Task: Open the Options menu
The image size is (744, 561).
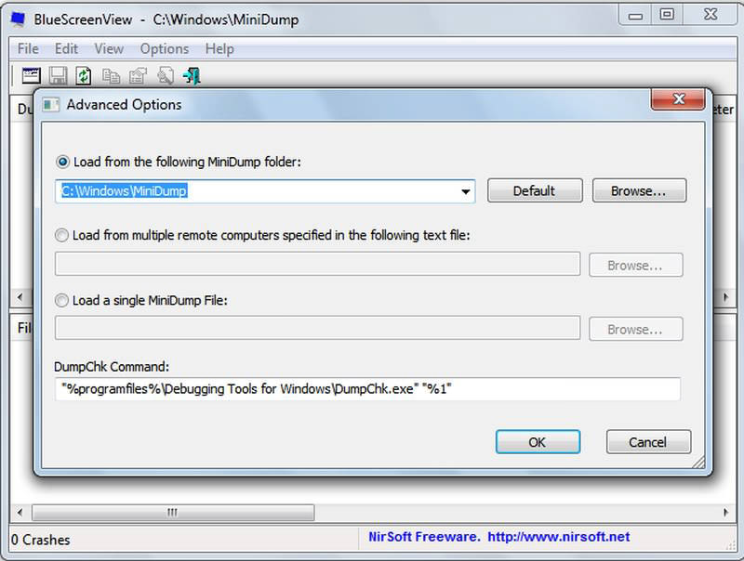Action: [x=165, y=49]
